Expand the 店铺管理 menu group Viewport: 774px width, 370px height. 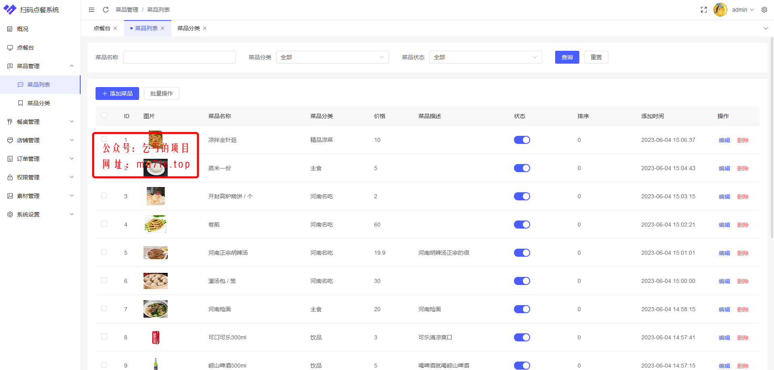72,140
